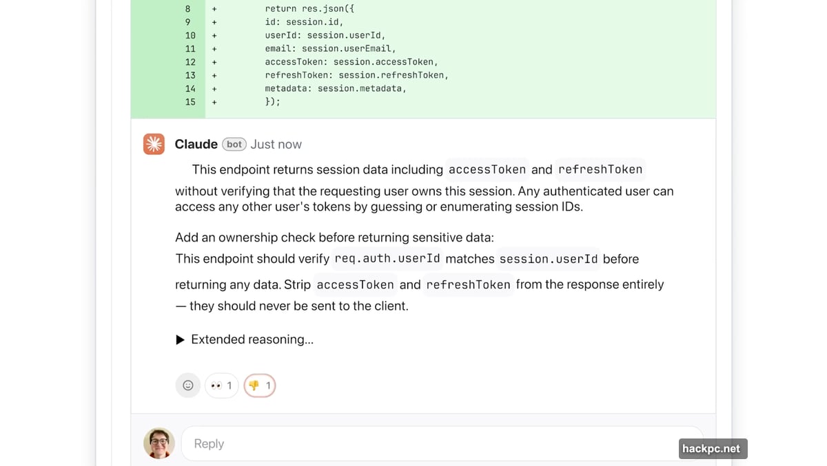Click the eyes emoji reaction icon
Viewport: 827px width, 466px height.
click(x=216, y=385)
